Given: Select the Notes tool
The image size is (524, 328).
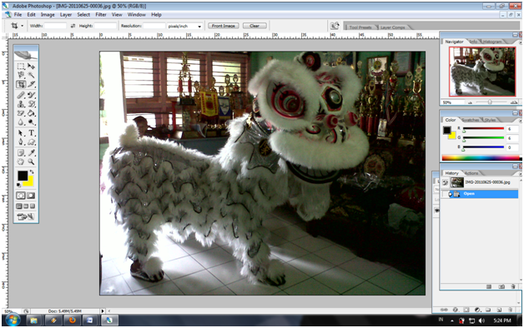Looking at the screenshot, I should click(21, 152).
